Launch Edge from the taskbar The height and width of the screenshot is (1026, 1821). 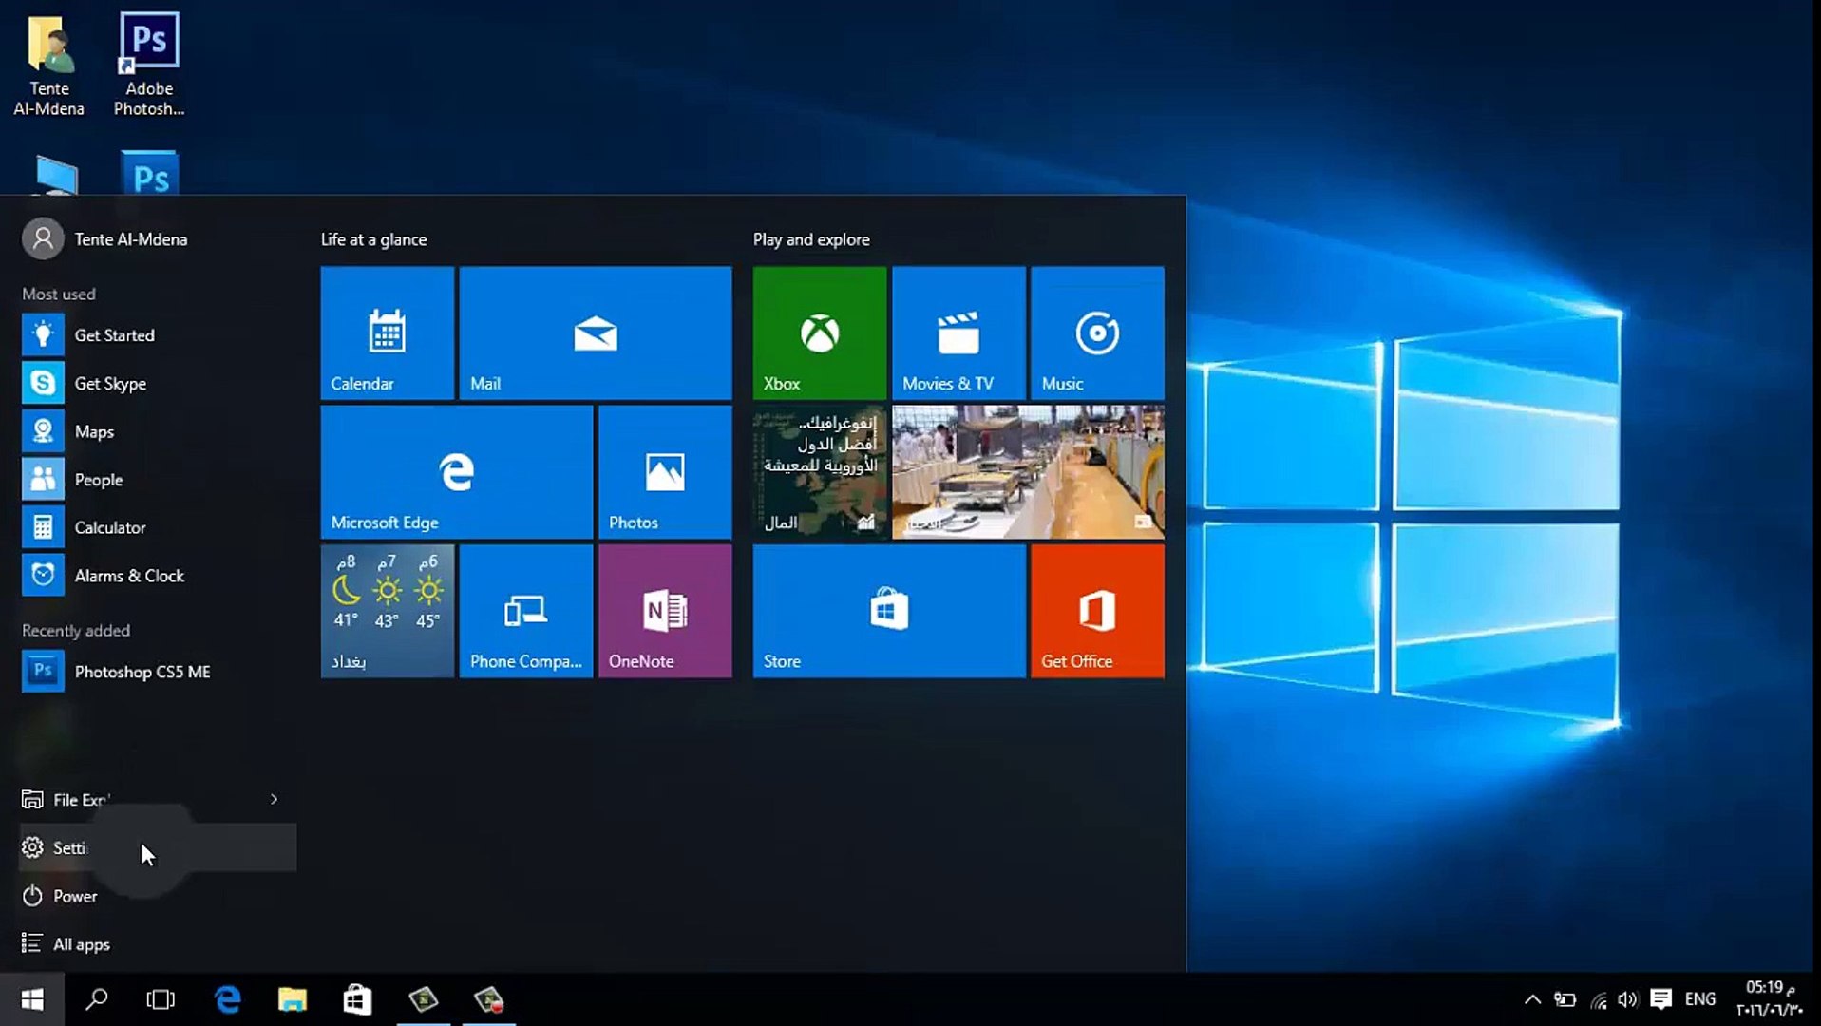(227, 999)
